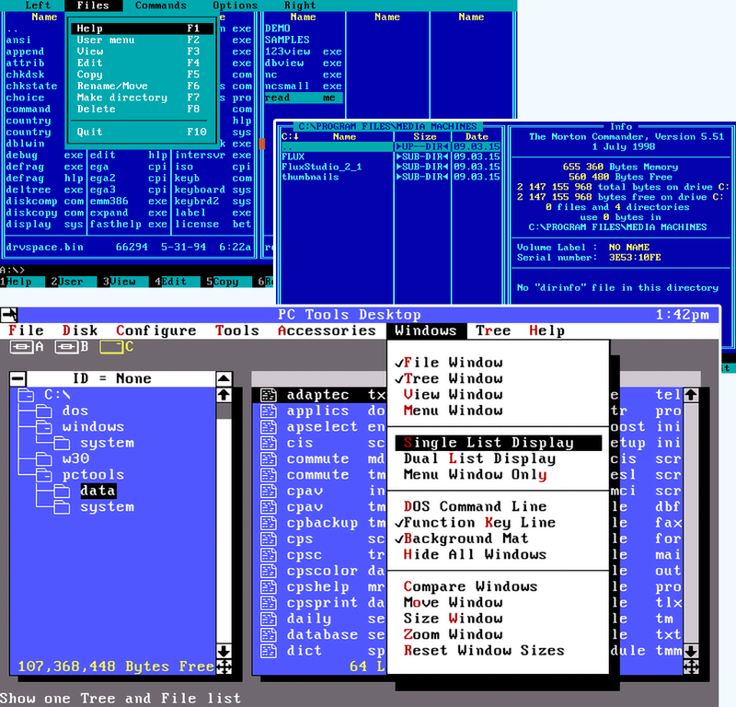Open the Accessories menu
This screenshot has width=736, height=707.
tap(327, 330)
